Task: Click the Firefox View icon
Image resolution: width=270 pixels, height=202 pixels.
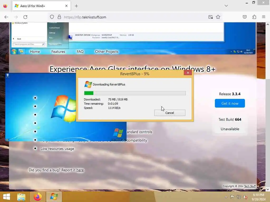Action: click(x=5, y=6)
